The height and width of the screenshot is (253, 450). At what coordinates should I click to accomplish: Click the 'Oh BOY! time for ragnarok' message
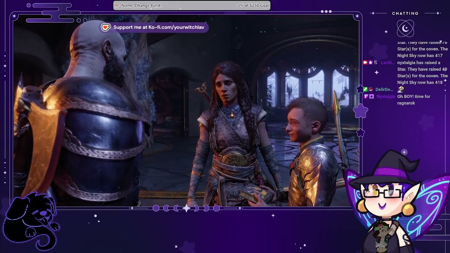pyautogui.click(x=414, y=100)
